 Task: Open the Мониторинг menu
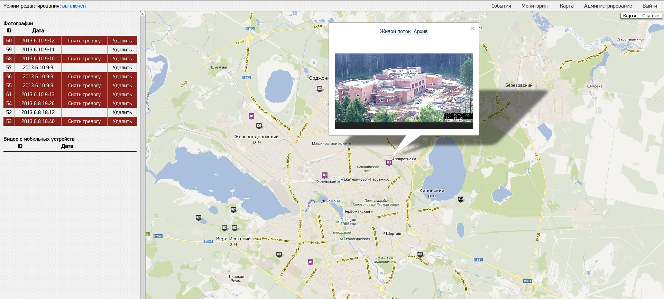click(x=535, y=6)
